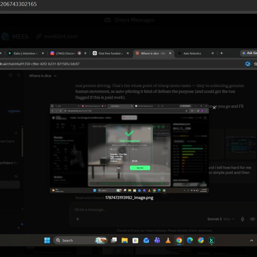Launch VLC media player from taskbar
Image resolution: width=257 pixels, height=257 pixels.
pyautogui.click(x=168, y=240)
